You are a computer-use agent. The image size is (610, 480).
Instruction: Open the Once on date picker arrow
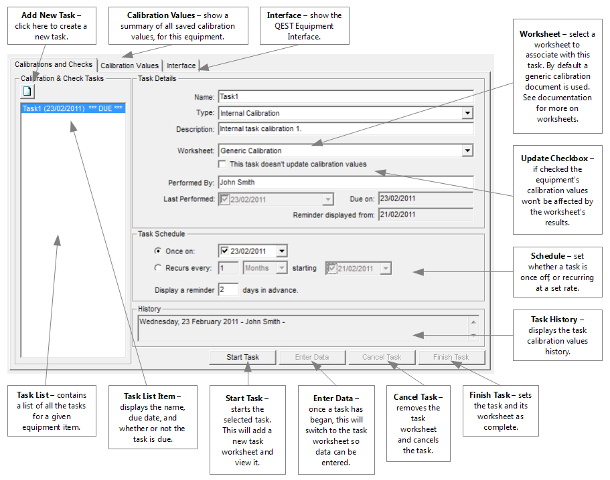282,251
